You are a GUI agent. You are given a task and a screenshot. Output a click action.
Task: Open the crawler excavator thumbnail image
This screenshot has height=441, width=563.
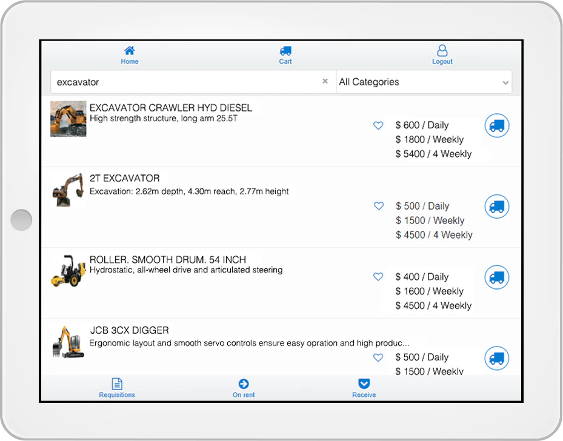pyautogui.click(x=68, y=119)
